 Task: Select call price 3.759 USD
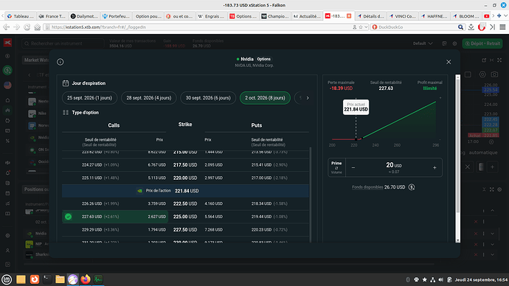157,203
